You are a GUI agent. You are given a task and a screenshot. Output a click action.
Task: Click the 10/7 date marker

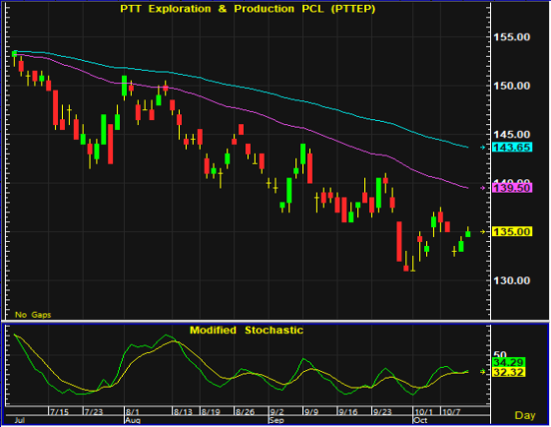(x=451, y=411)
